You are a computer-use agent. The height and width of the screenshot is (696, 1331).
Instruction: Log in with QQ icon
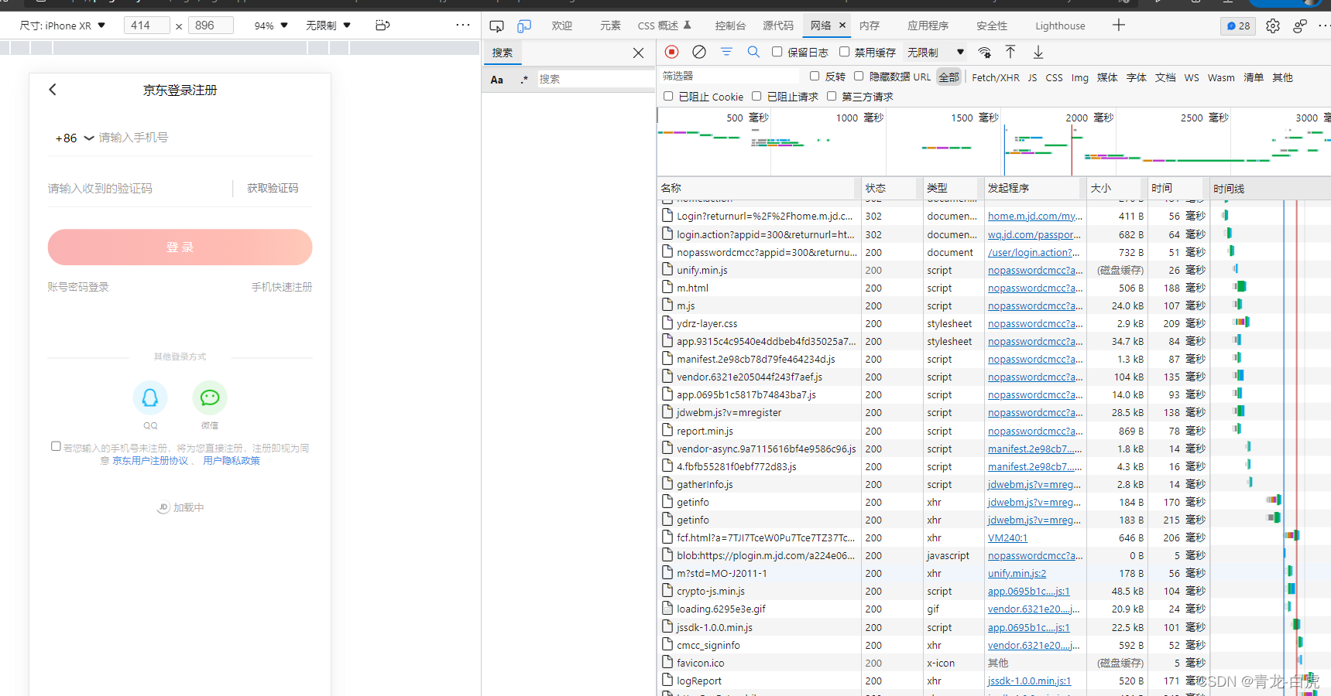coord(150,397)
